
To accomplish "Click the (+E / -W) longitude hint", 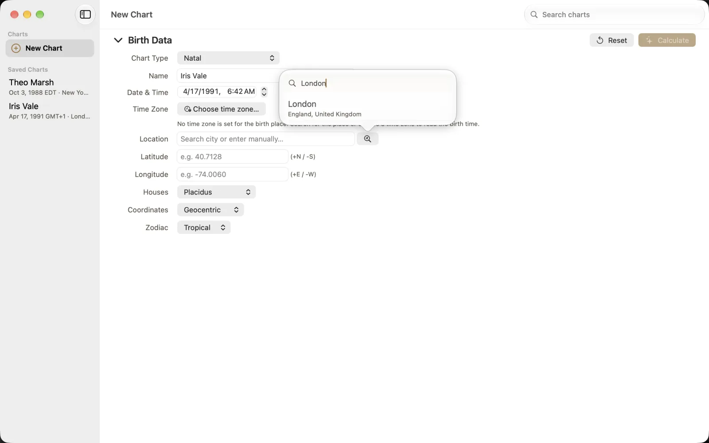I will tap(303, 174).
